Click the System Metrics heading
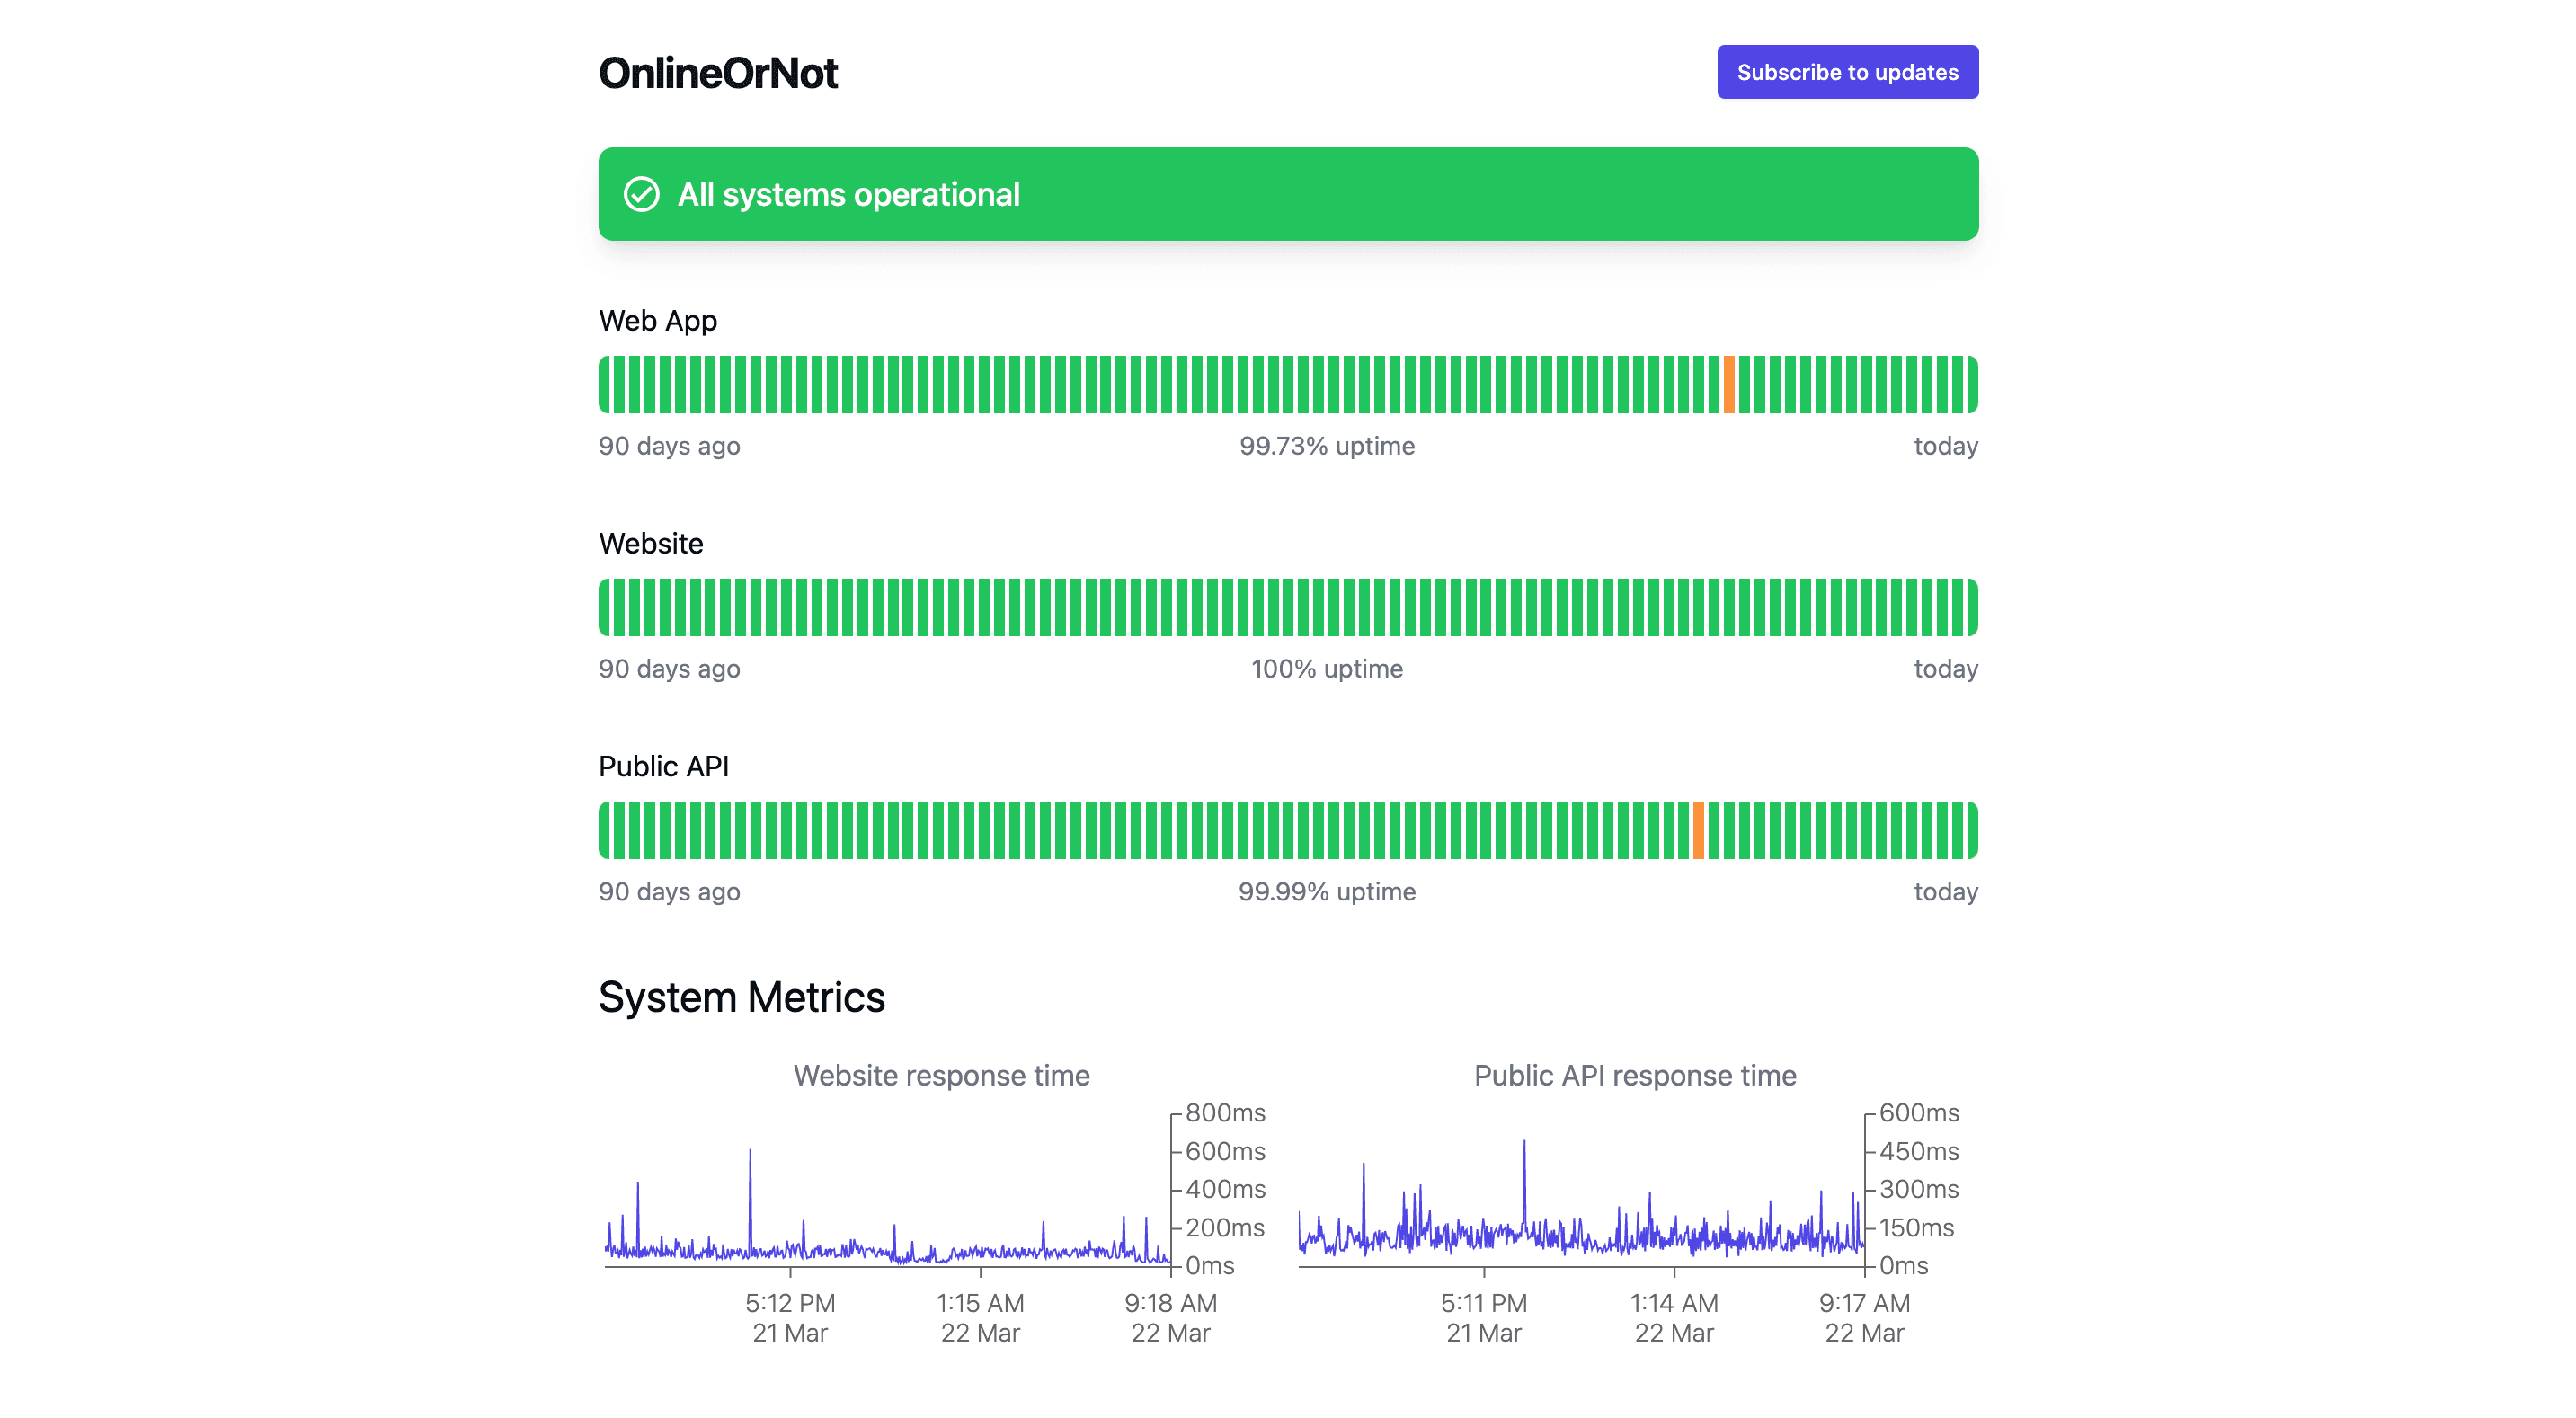 tap(742, 997)
